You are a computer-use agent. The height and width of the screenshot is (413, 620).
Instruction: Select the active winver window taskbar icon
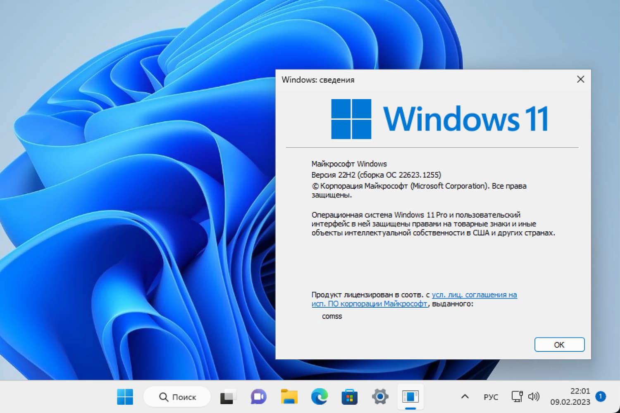(x=410, y=397)
